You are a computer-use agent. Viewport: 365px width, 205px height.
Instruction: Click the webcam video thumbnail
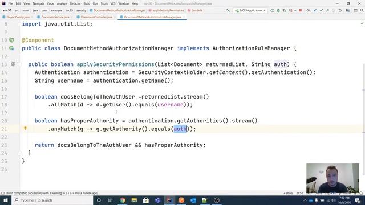click(x=332, y=178)
